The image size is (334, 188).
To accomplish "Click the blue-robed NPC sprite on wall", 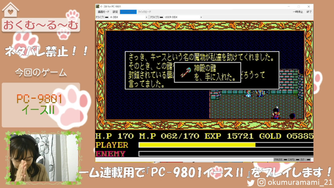I will (248, 94).
